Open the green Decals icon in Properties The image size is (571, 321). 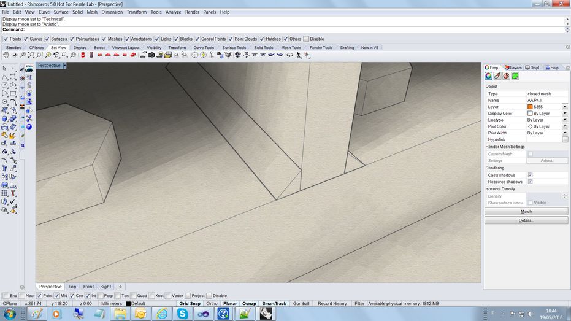pos(515,75)
